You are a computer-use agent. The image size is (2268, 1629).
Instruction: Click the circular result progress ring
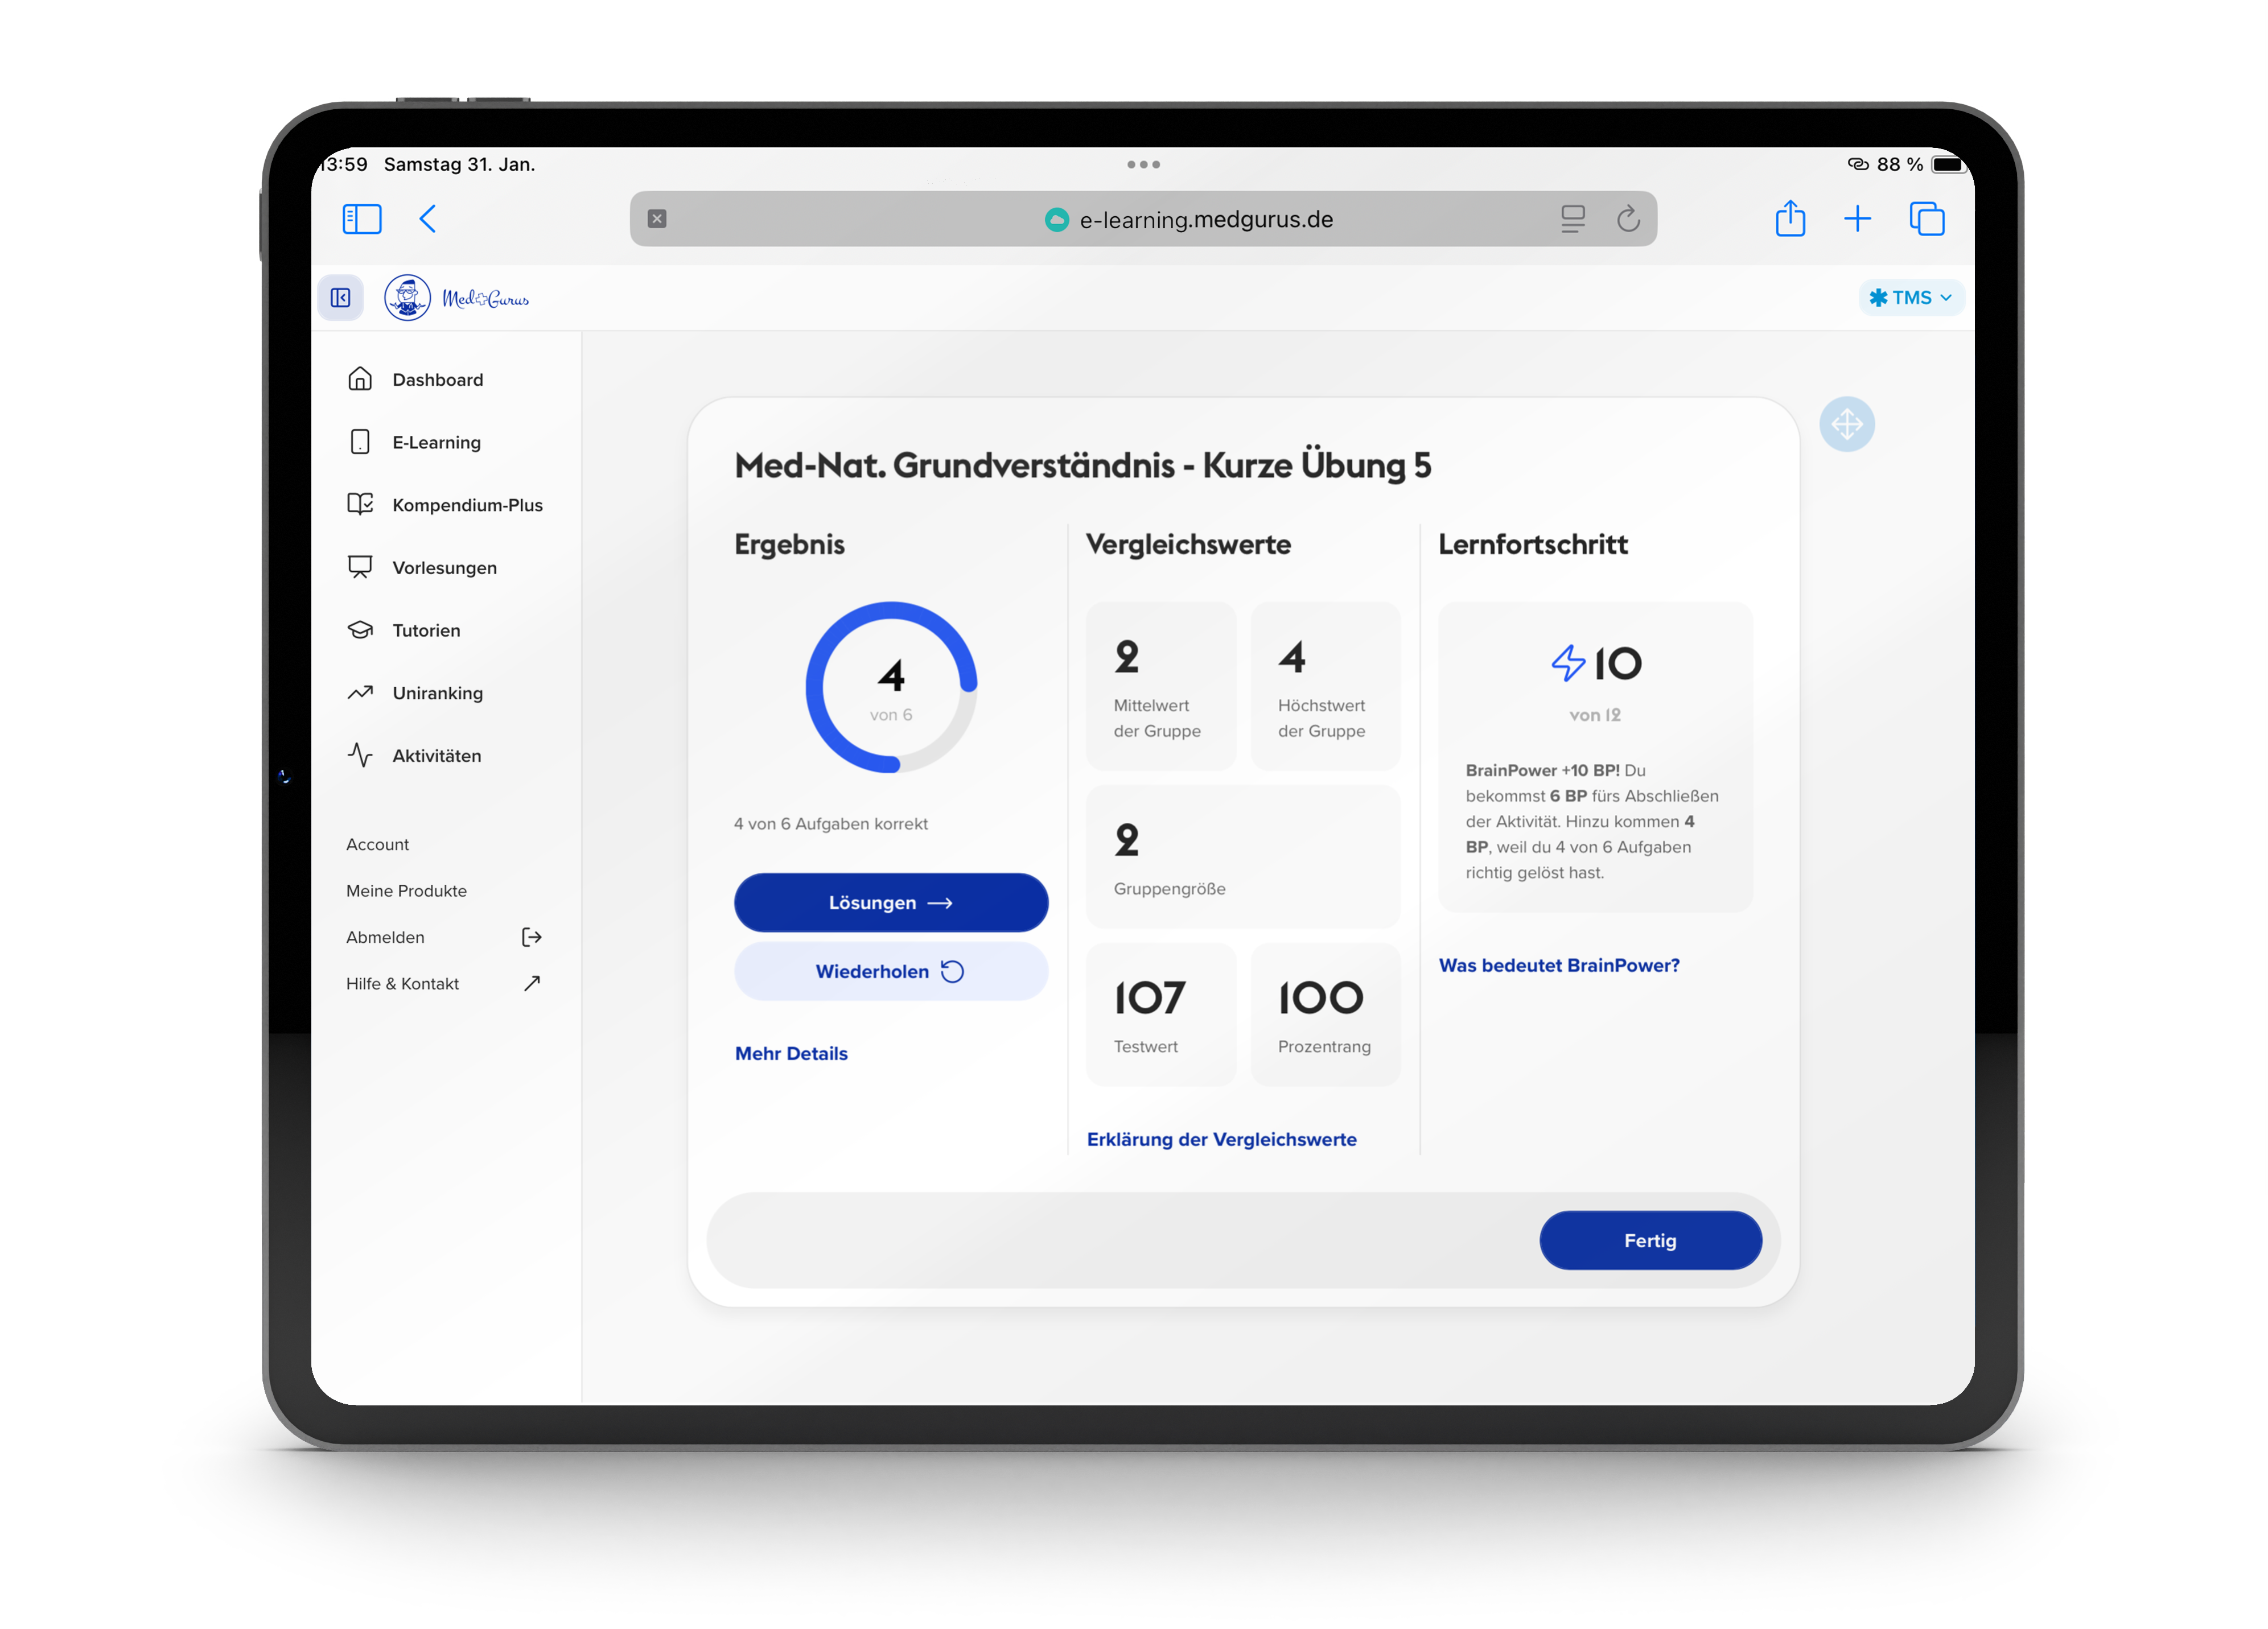890,687
